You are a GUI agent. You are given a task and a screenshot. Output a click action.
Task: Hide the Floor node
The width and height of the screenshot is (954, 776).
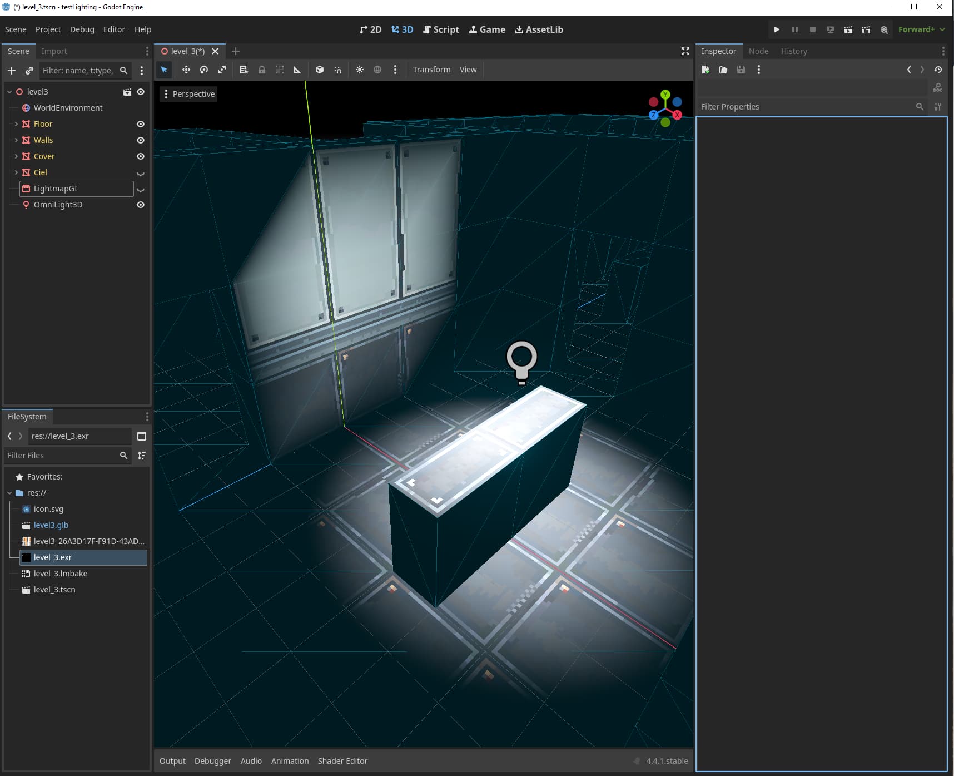tap(141, 124)
